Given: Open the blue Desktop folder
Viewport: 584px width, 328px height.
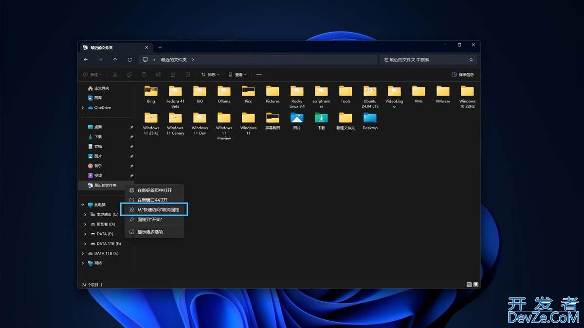Looking at the screenshot, I should (x=370, y=121).
